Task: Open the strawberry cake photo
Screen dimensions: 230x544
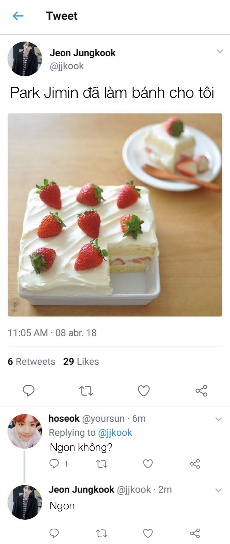Action: 115,215
